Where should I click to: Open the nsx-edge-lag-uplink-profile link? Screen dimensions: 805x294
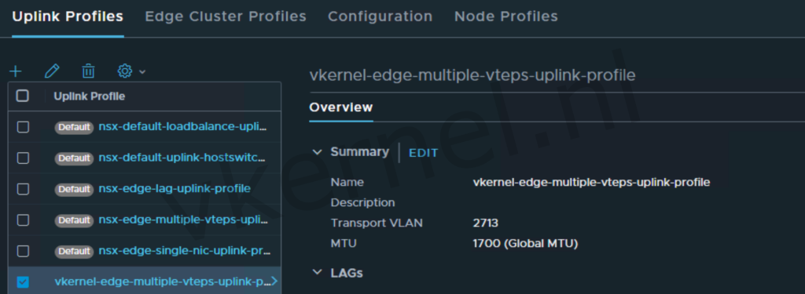[x=175, y=188]
